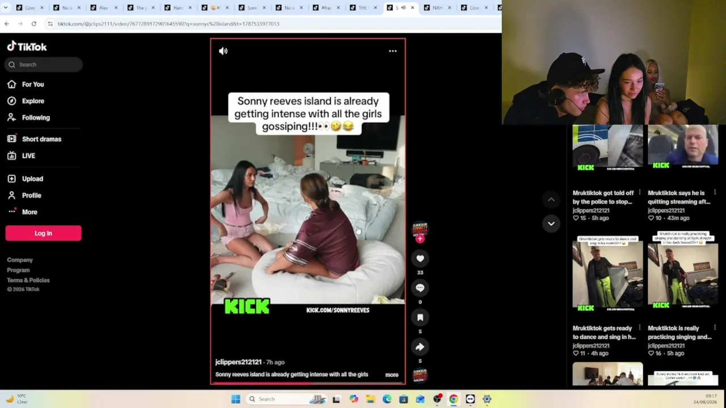Viewport: 726px width, 408px height.
Task: Click the tiktok.com URL in address bar
Action: tap(168, 24)
